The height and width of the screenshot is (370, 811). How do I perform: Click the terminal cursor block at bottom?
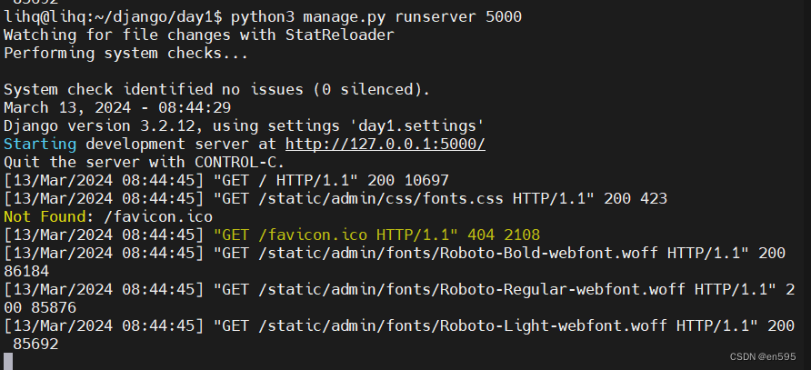(x=8, y=361)
